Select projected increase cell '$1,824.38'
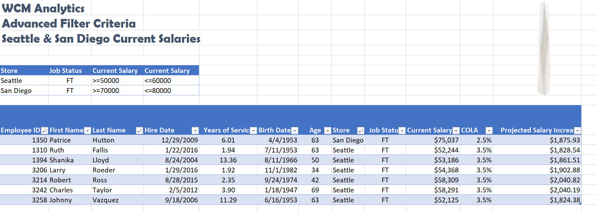597x212 pixels. (x=537, y=200)
